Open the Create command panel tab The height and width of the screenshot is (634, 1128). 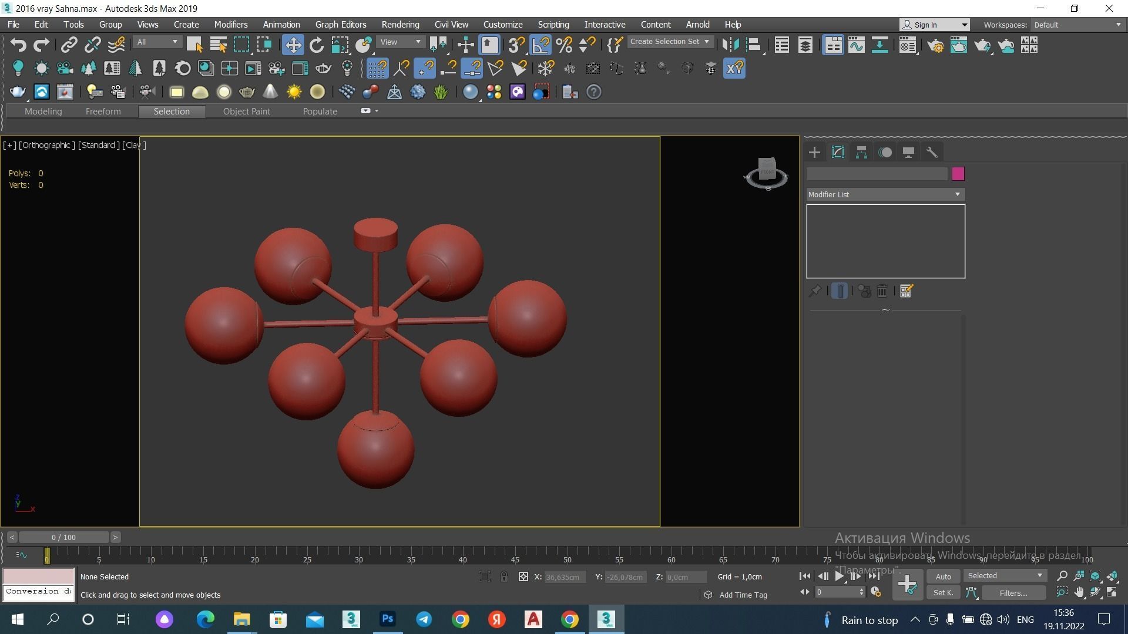coord(814,153)
